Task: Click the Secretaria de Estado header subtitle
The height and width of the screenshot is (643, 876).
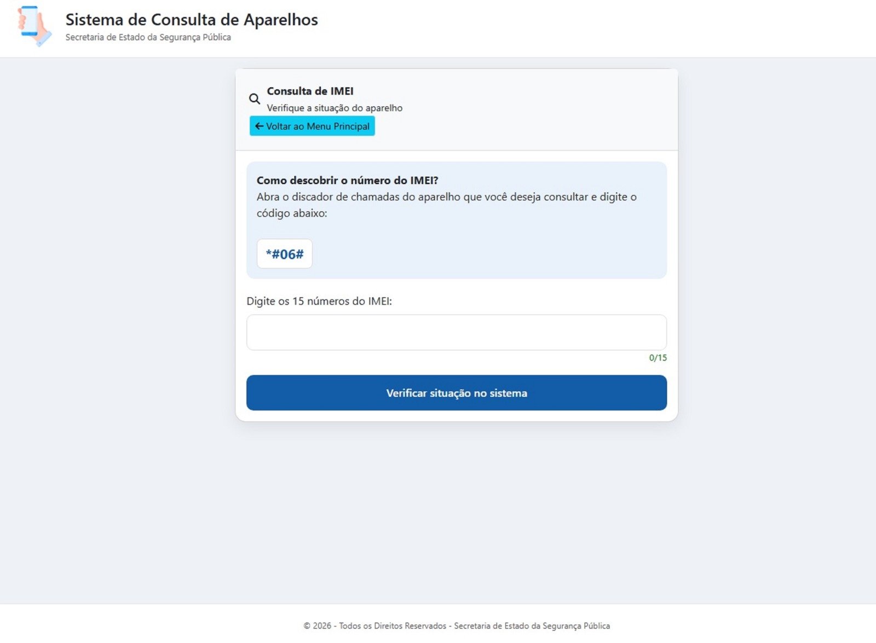Action: (148, 37)
